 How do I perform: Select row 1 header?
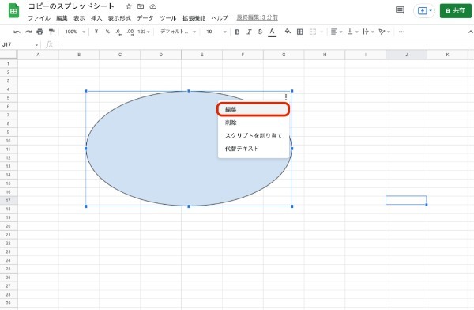(9, 64)
